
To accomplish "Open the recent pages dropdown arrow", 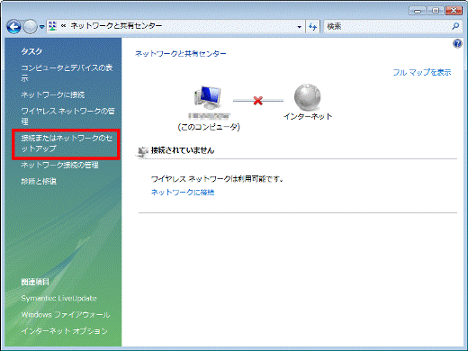I will (42, 27).
